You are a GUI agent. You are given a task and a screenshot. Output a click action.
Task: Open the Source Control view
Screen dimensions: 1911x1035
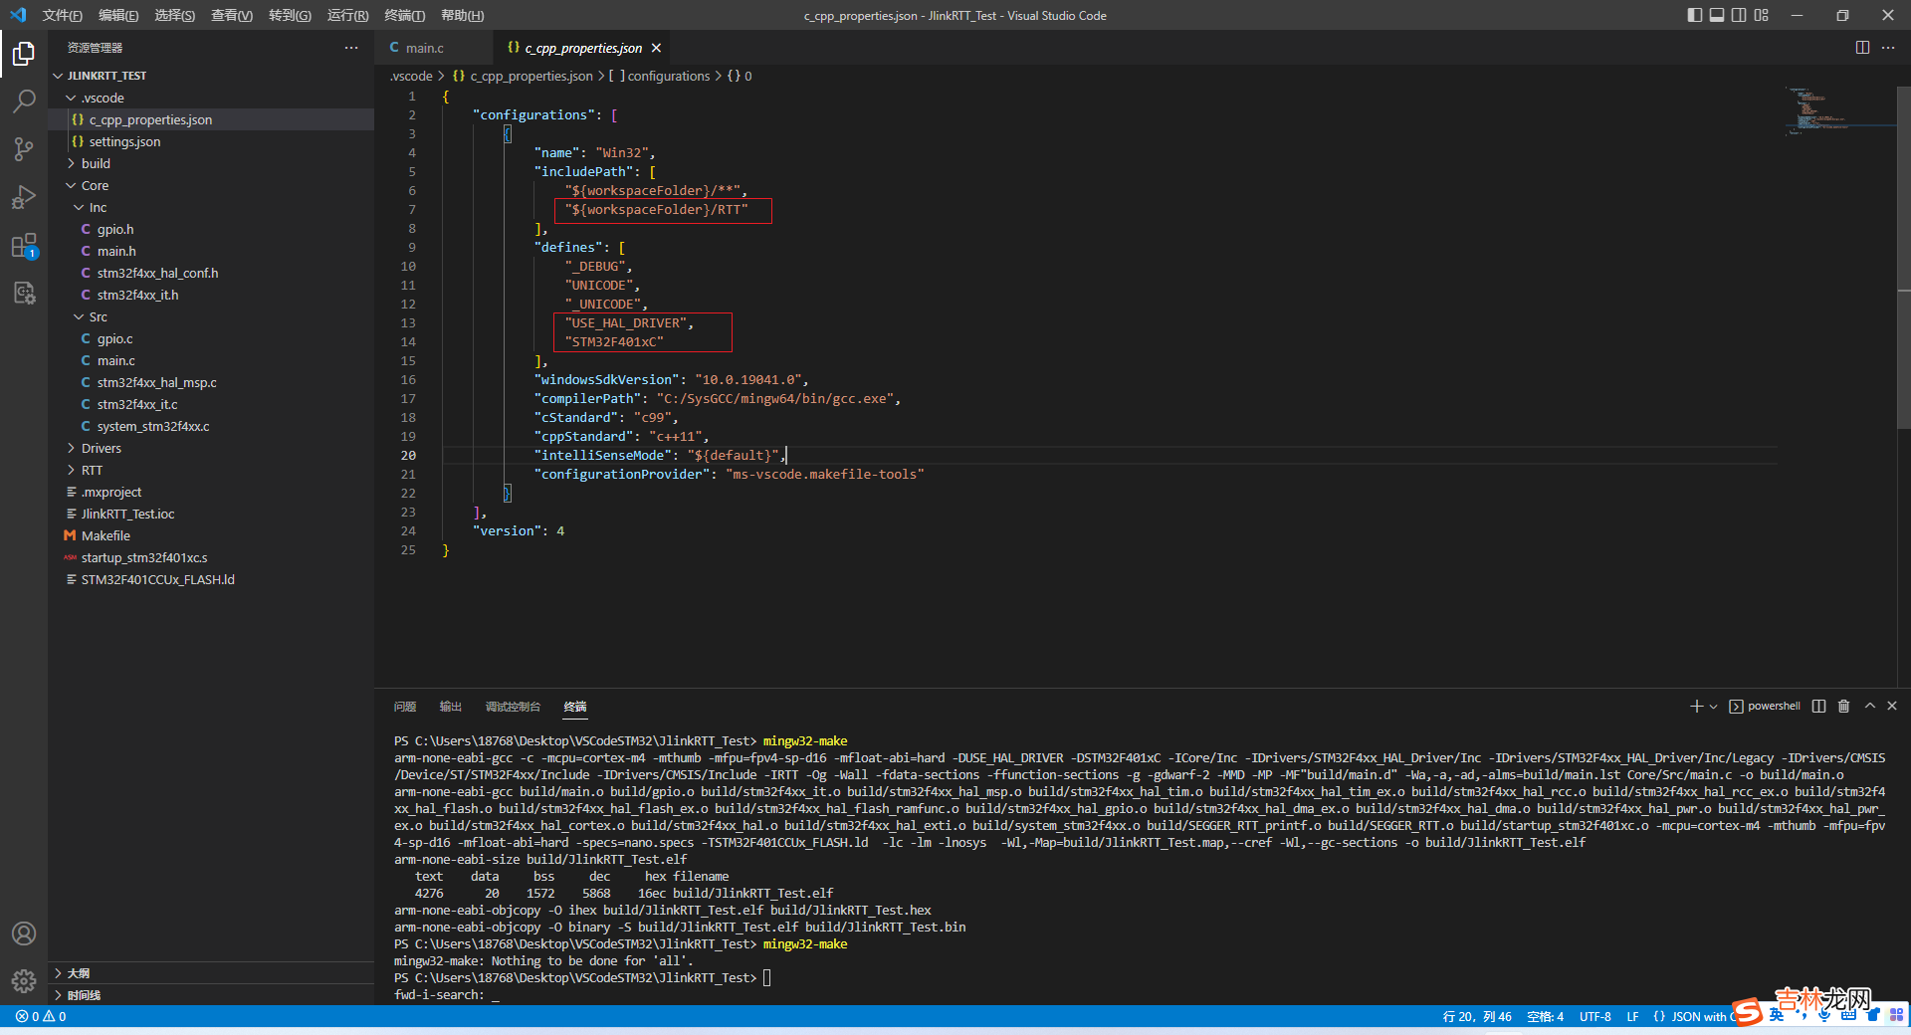pos(24,148)
